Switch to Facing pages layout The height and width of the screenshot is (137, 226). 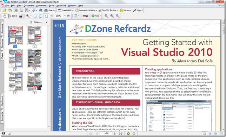(x=221, y=133)
